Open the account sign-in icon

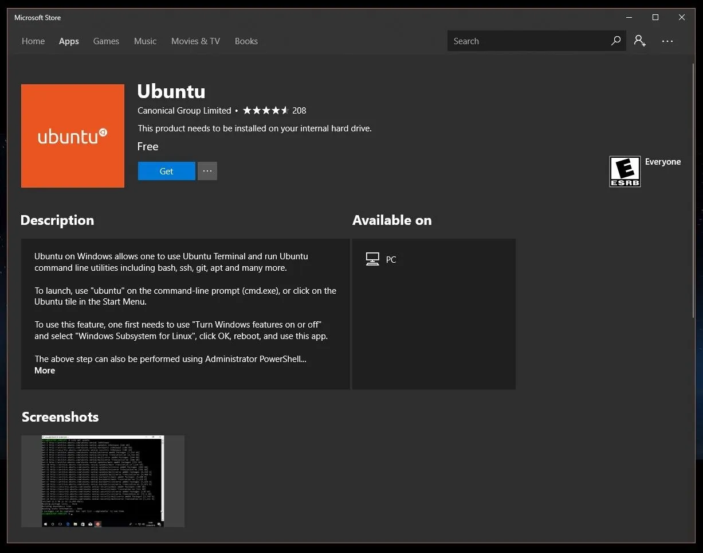click(640, 41)
